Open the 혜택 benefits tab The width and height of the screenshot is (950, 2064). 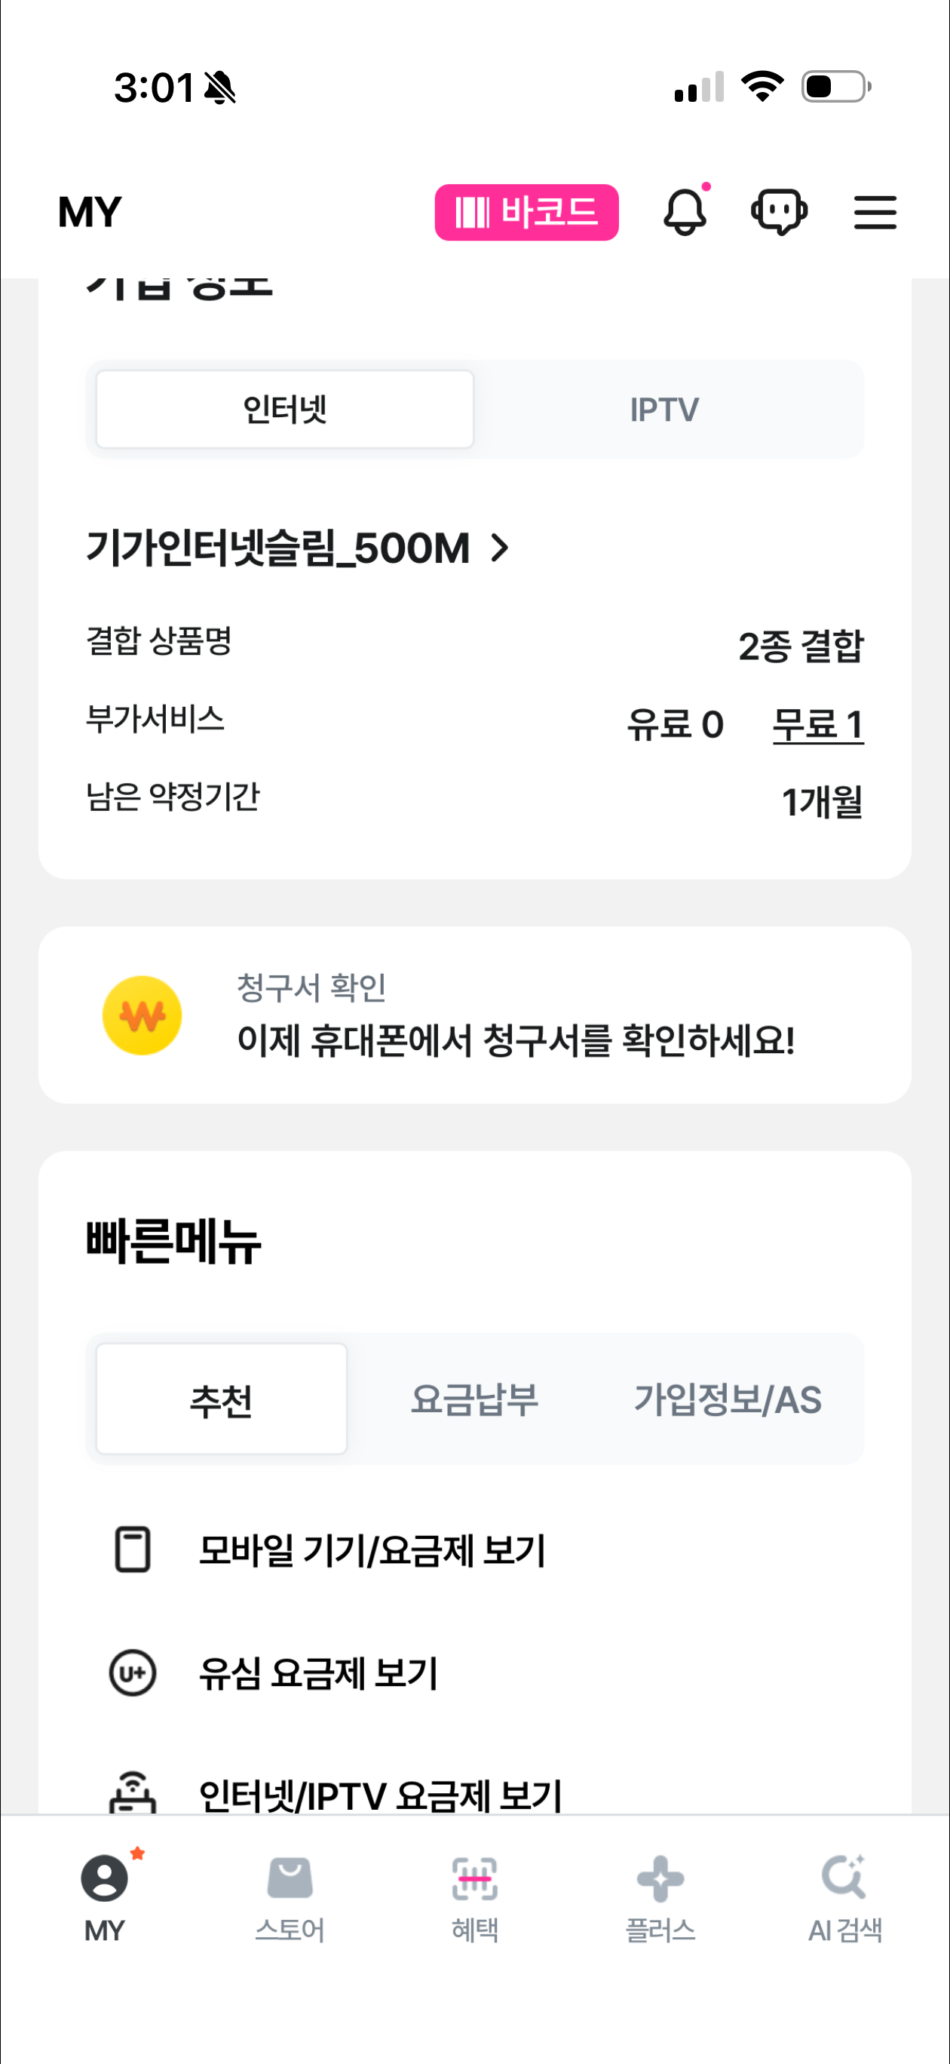click(475, 1897)
